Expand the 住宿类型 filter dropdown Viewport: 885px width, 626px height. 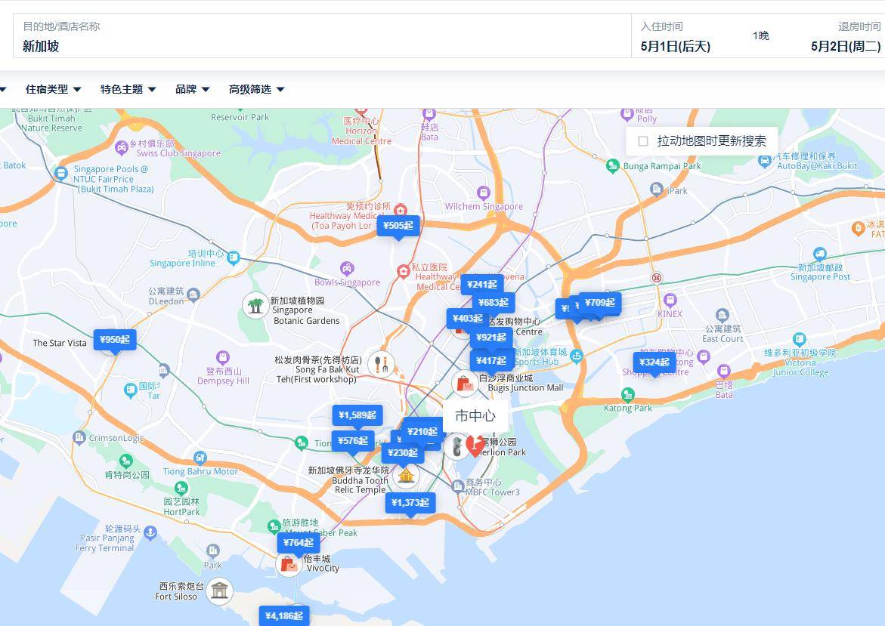(x=53, y=89)
